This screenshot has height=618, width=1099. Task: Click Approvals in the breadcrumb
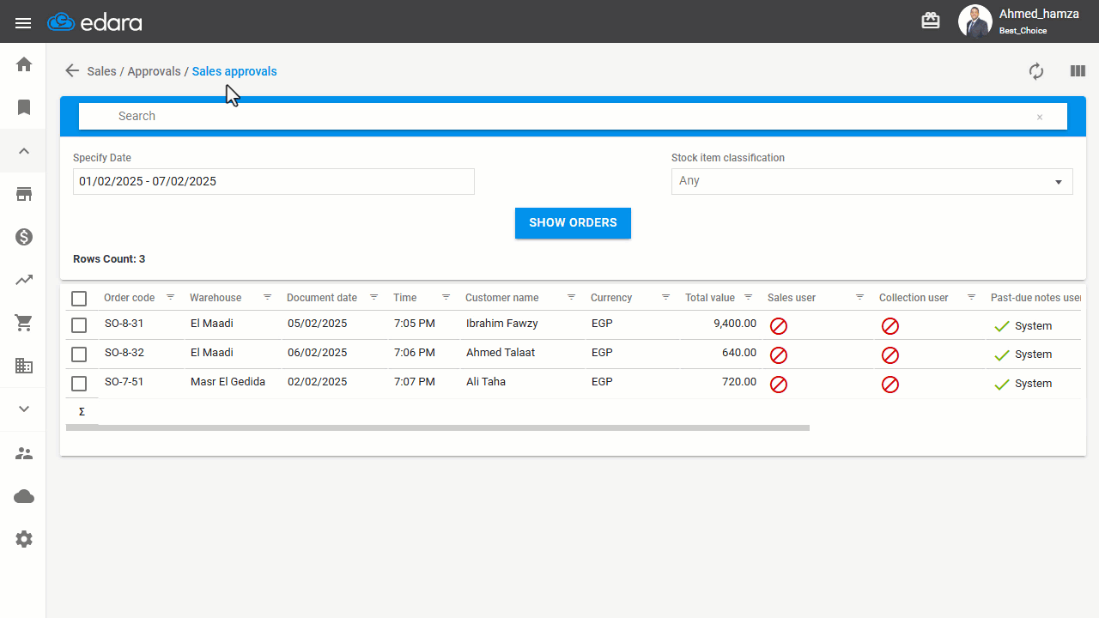point(154,71)
